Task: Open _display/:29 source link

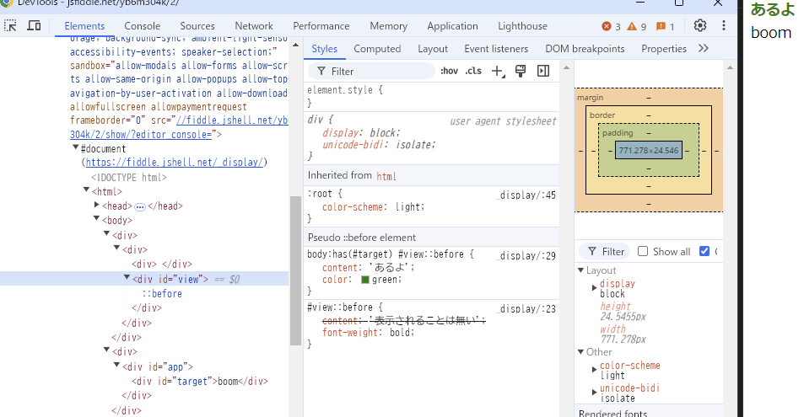Action: pyautogui.click(x=526, y=255)
